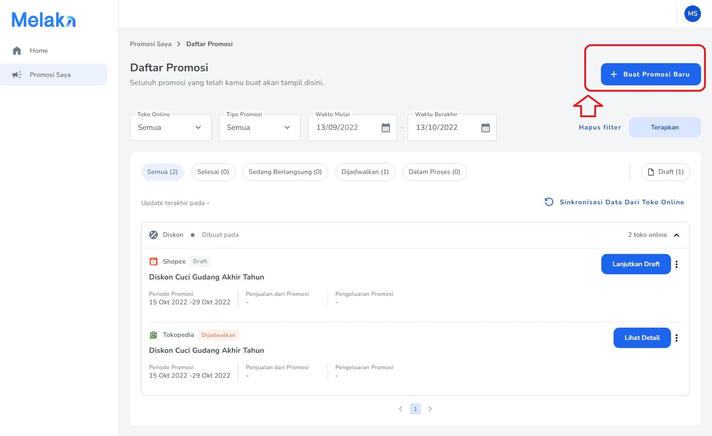Image resolution: width=712 pixels, height=436 pixels.
Task: Click Buat Promosi Baru button
Action: 651,74
